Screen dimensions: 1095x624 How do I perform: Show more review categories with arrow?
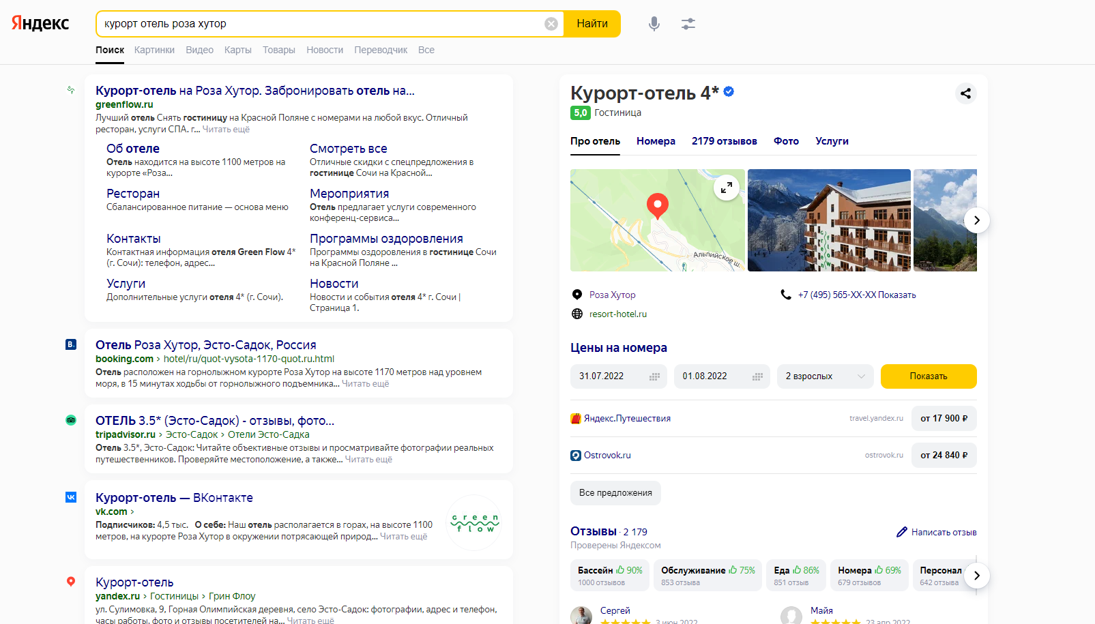pos(977,576)
